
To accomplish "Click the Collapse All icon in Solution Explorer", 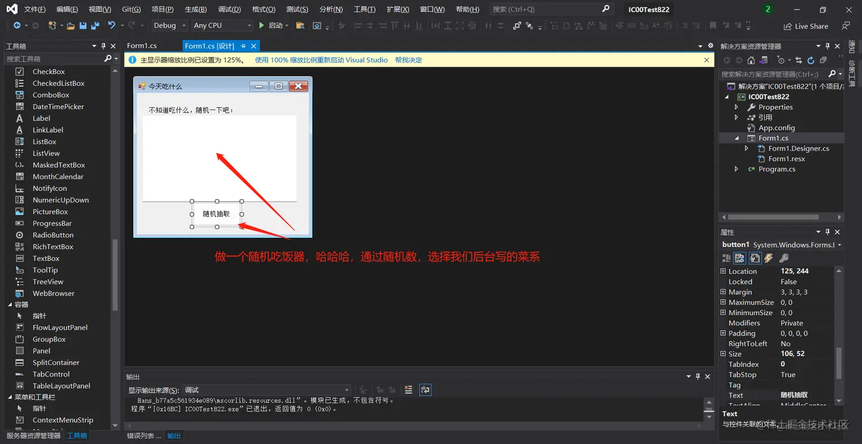I will (x=823, y=60).
